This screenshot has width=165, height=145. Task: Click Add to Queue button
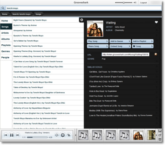120,41
